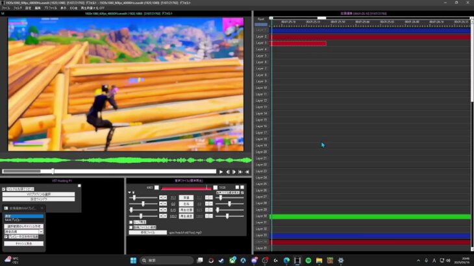Step back one frame with left arrow
Viewport: 474px width, 266px height.
coord(227,172)
